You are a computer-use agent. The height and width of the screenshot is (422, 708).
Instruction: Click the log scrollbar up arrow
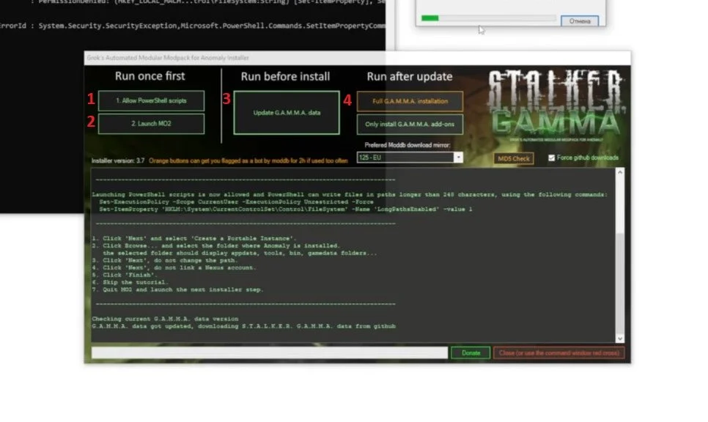(x=620, y=172)
